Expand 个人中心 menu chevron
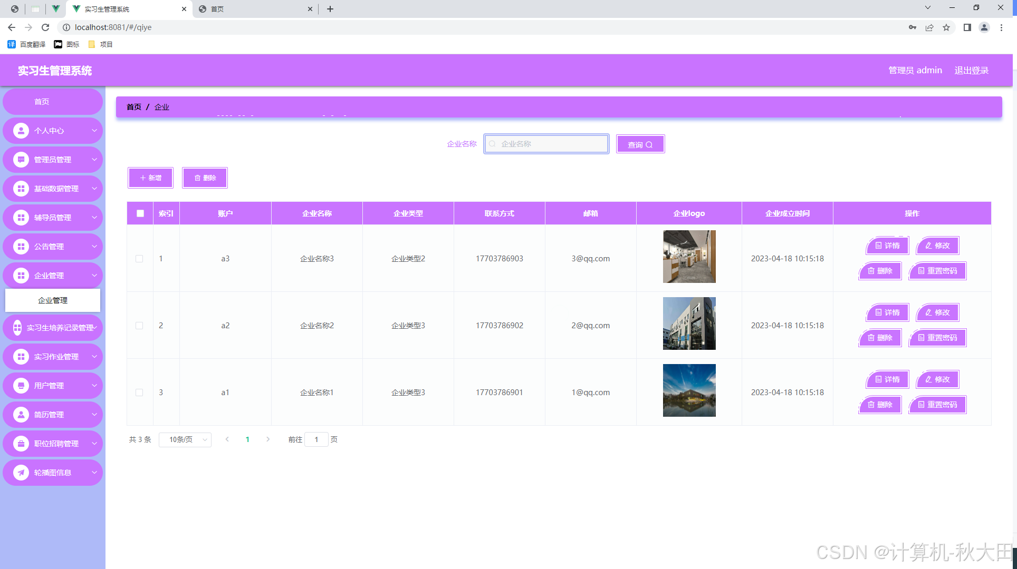 pos(94,131)
